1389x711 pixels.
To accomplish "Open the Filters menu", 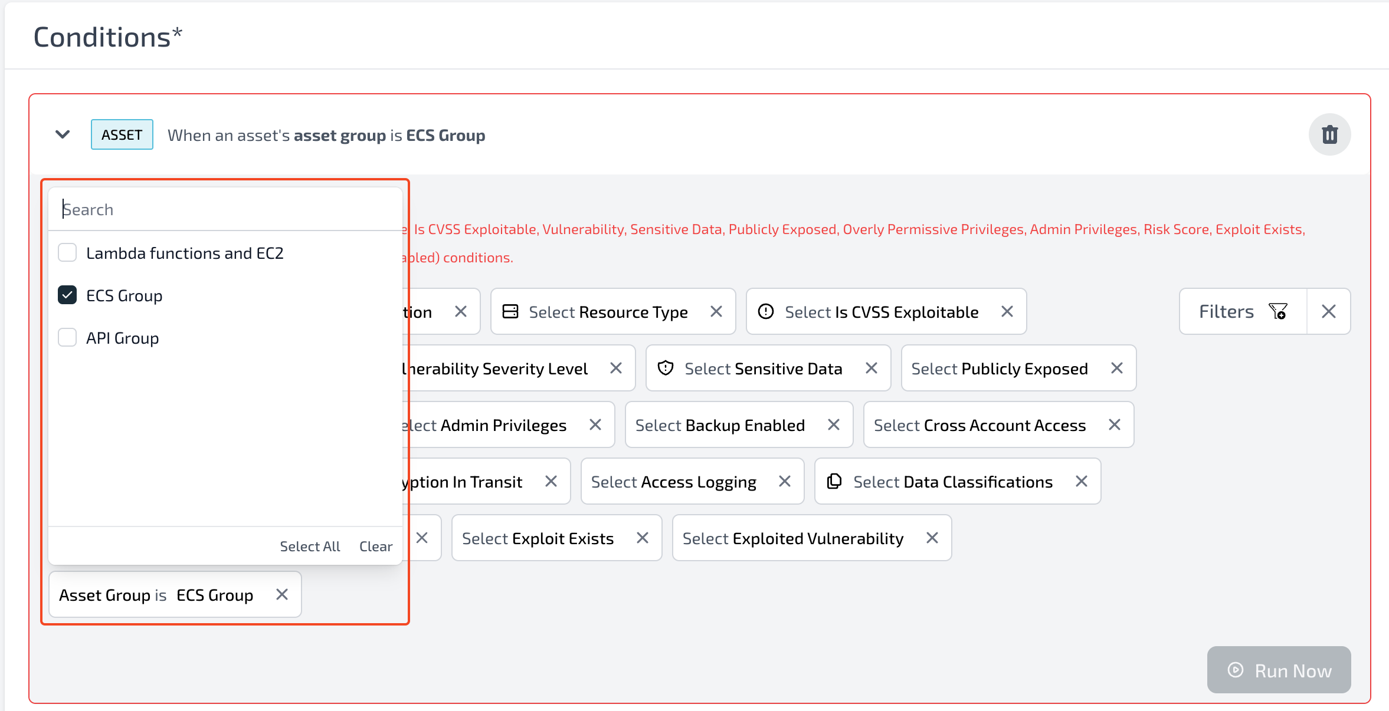I will click(x=1243, y=311).
